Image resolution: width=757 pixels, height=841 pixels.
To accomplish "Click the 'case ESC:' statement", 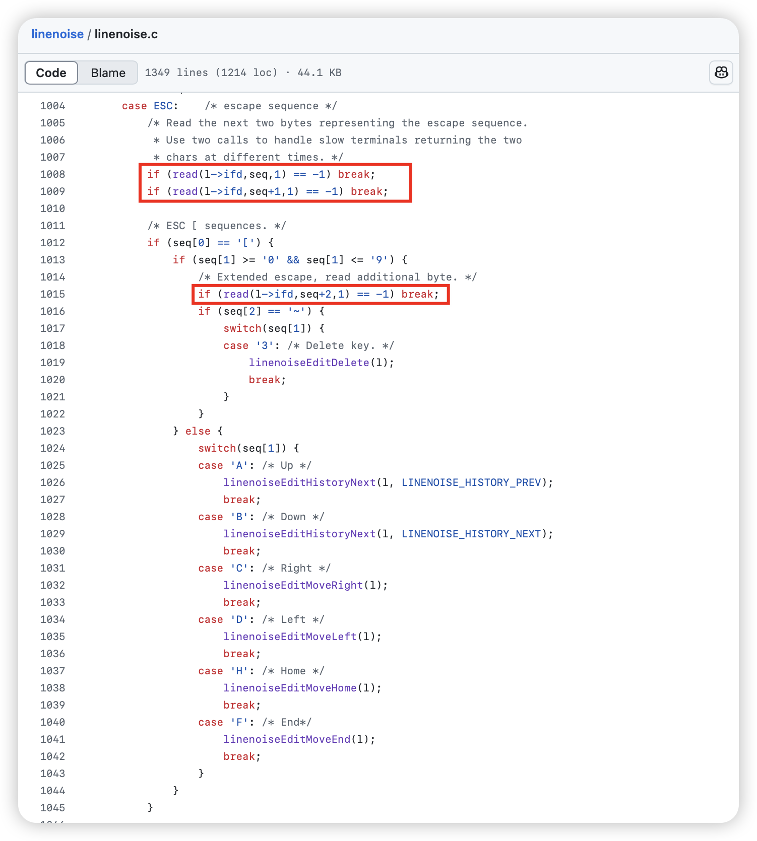I will pos(150,106).
